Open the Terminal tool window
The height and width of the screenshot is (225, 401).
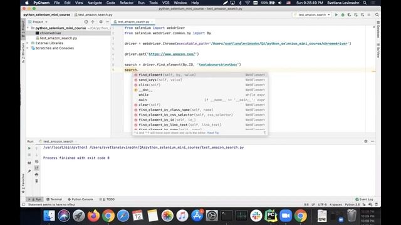coord(55,199)
